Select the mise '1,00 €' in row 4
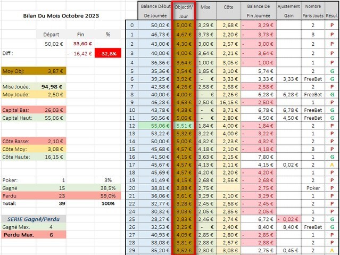340x255 pixels. 205,63
